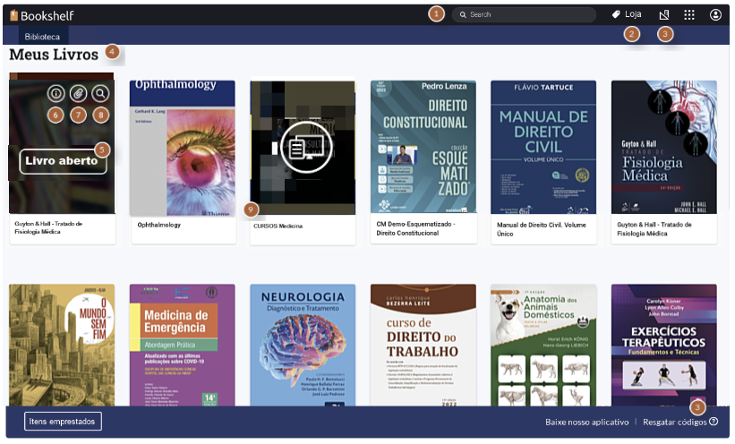This screenshot has height=444, width=735.
Task: Click the search magnifier in the Search bar
Action: (x=463, y=15)
